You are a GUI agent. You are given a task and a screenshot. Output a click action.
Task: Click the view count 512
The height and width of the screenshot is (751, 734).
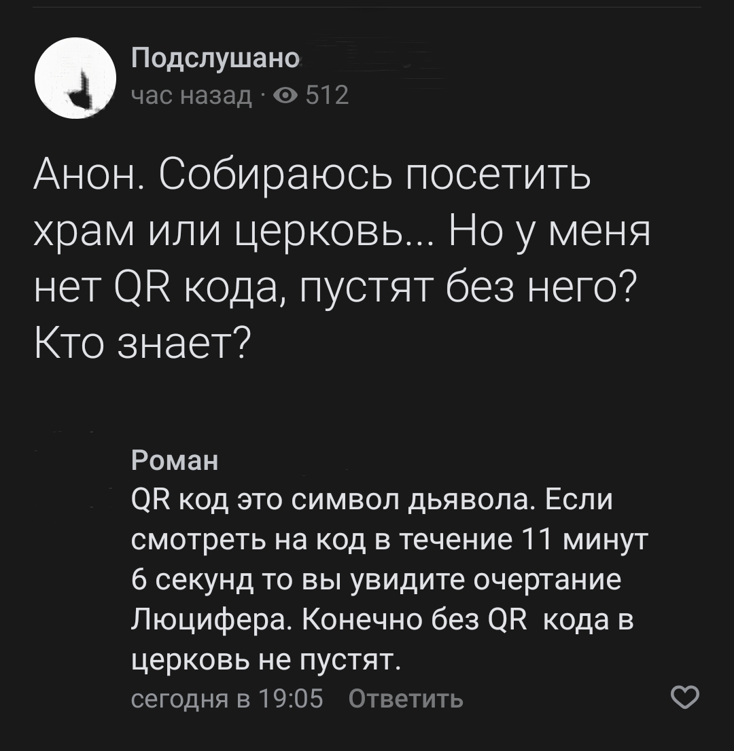(x=327, y=96)
